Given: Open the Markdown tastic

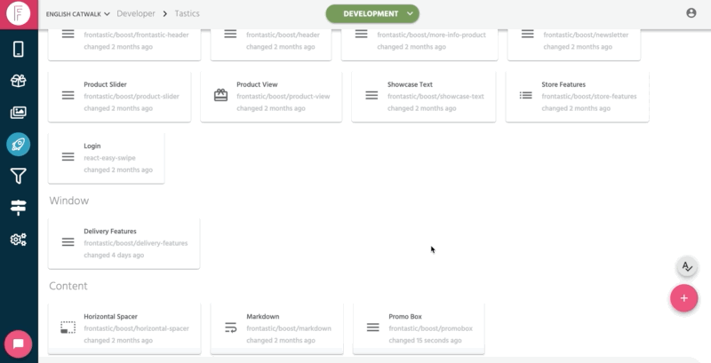Looking at the screenshot, I should [x=277, y=328].
